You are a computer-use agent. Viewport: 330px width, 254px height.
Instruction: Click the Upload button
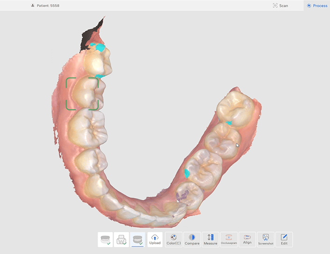tap(155, 239)
